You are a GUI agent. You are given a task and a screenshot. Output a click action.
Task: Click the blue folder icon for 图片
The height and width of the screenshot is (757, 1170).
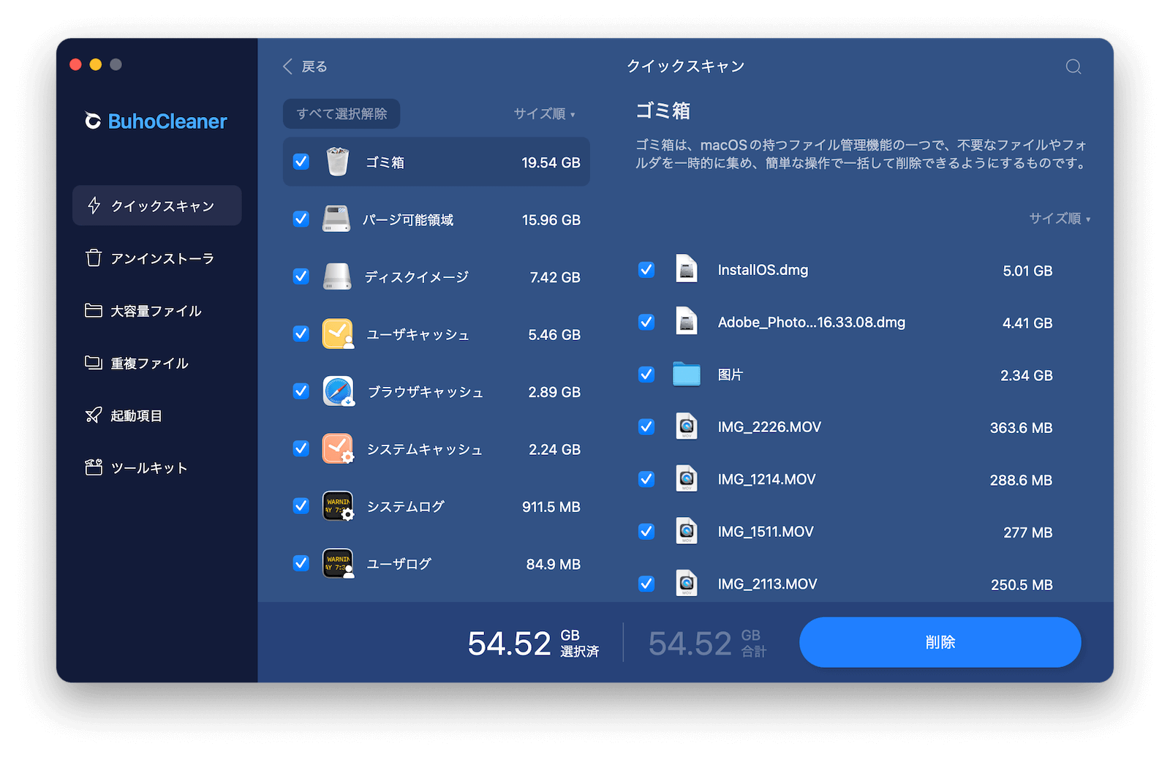coord(686,374)
